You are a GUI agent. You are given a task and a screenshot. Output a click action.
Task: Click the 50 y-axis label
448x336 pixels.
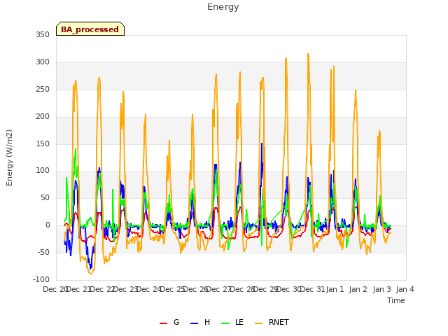[x=45, y=197]
